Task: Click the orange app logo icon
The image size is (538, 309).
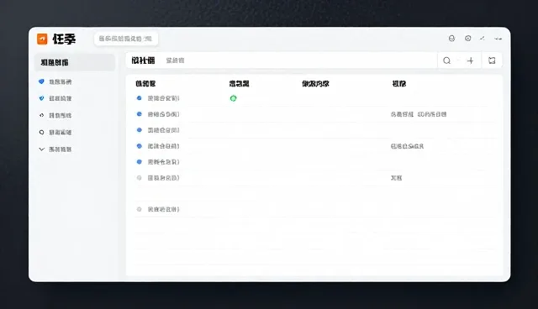Action: point(42,39)
